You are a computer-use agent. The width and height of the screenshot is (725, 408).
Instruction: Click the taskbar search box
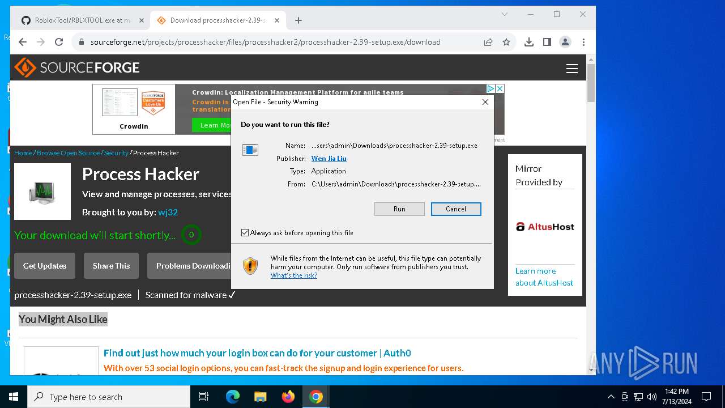click(109, 397)
